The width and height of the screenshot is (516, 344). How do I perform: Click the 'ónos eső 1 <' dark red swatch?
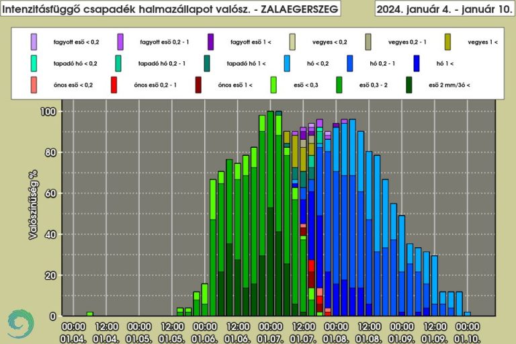coord(198,85)
